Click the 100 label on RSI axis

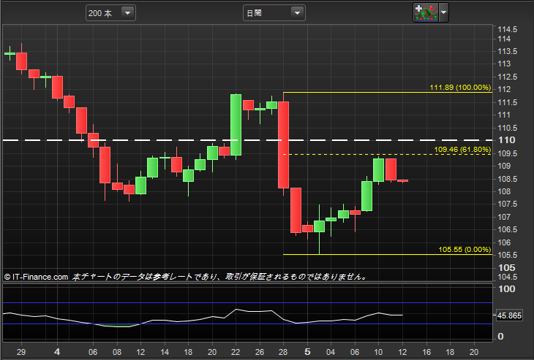click(x=506, y=289)
